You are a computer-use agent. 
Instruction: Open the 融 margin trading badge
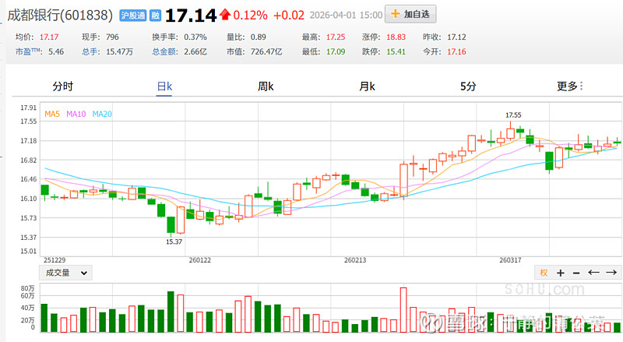click(155, 16)
